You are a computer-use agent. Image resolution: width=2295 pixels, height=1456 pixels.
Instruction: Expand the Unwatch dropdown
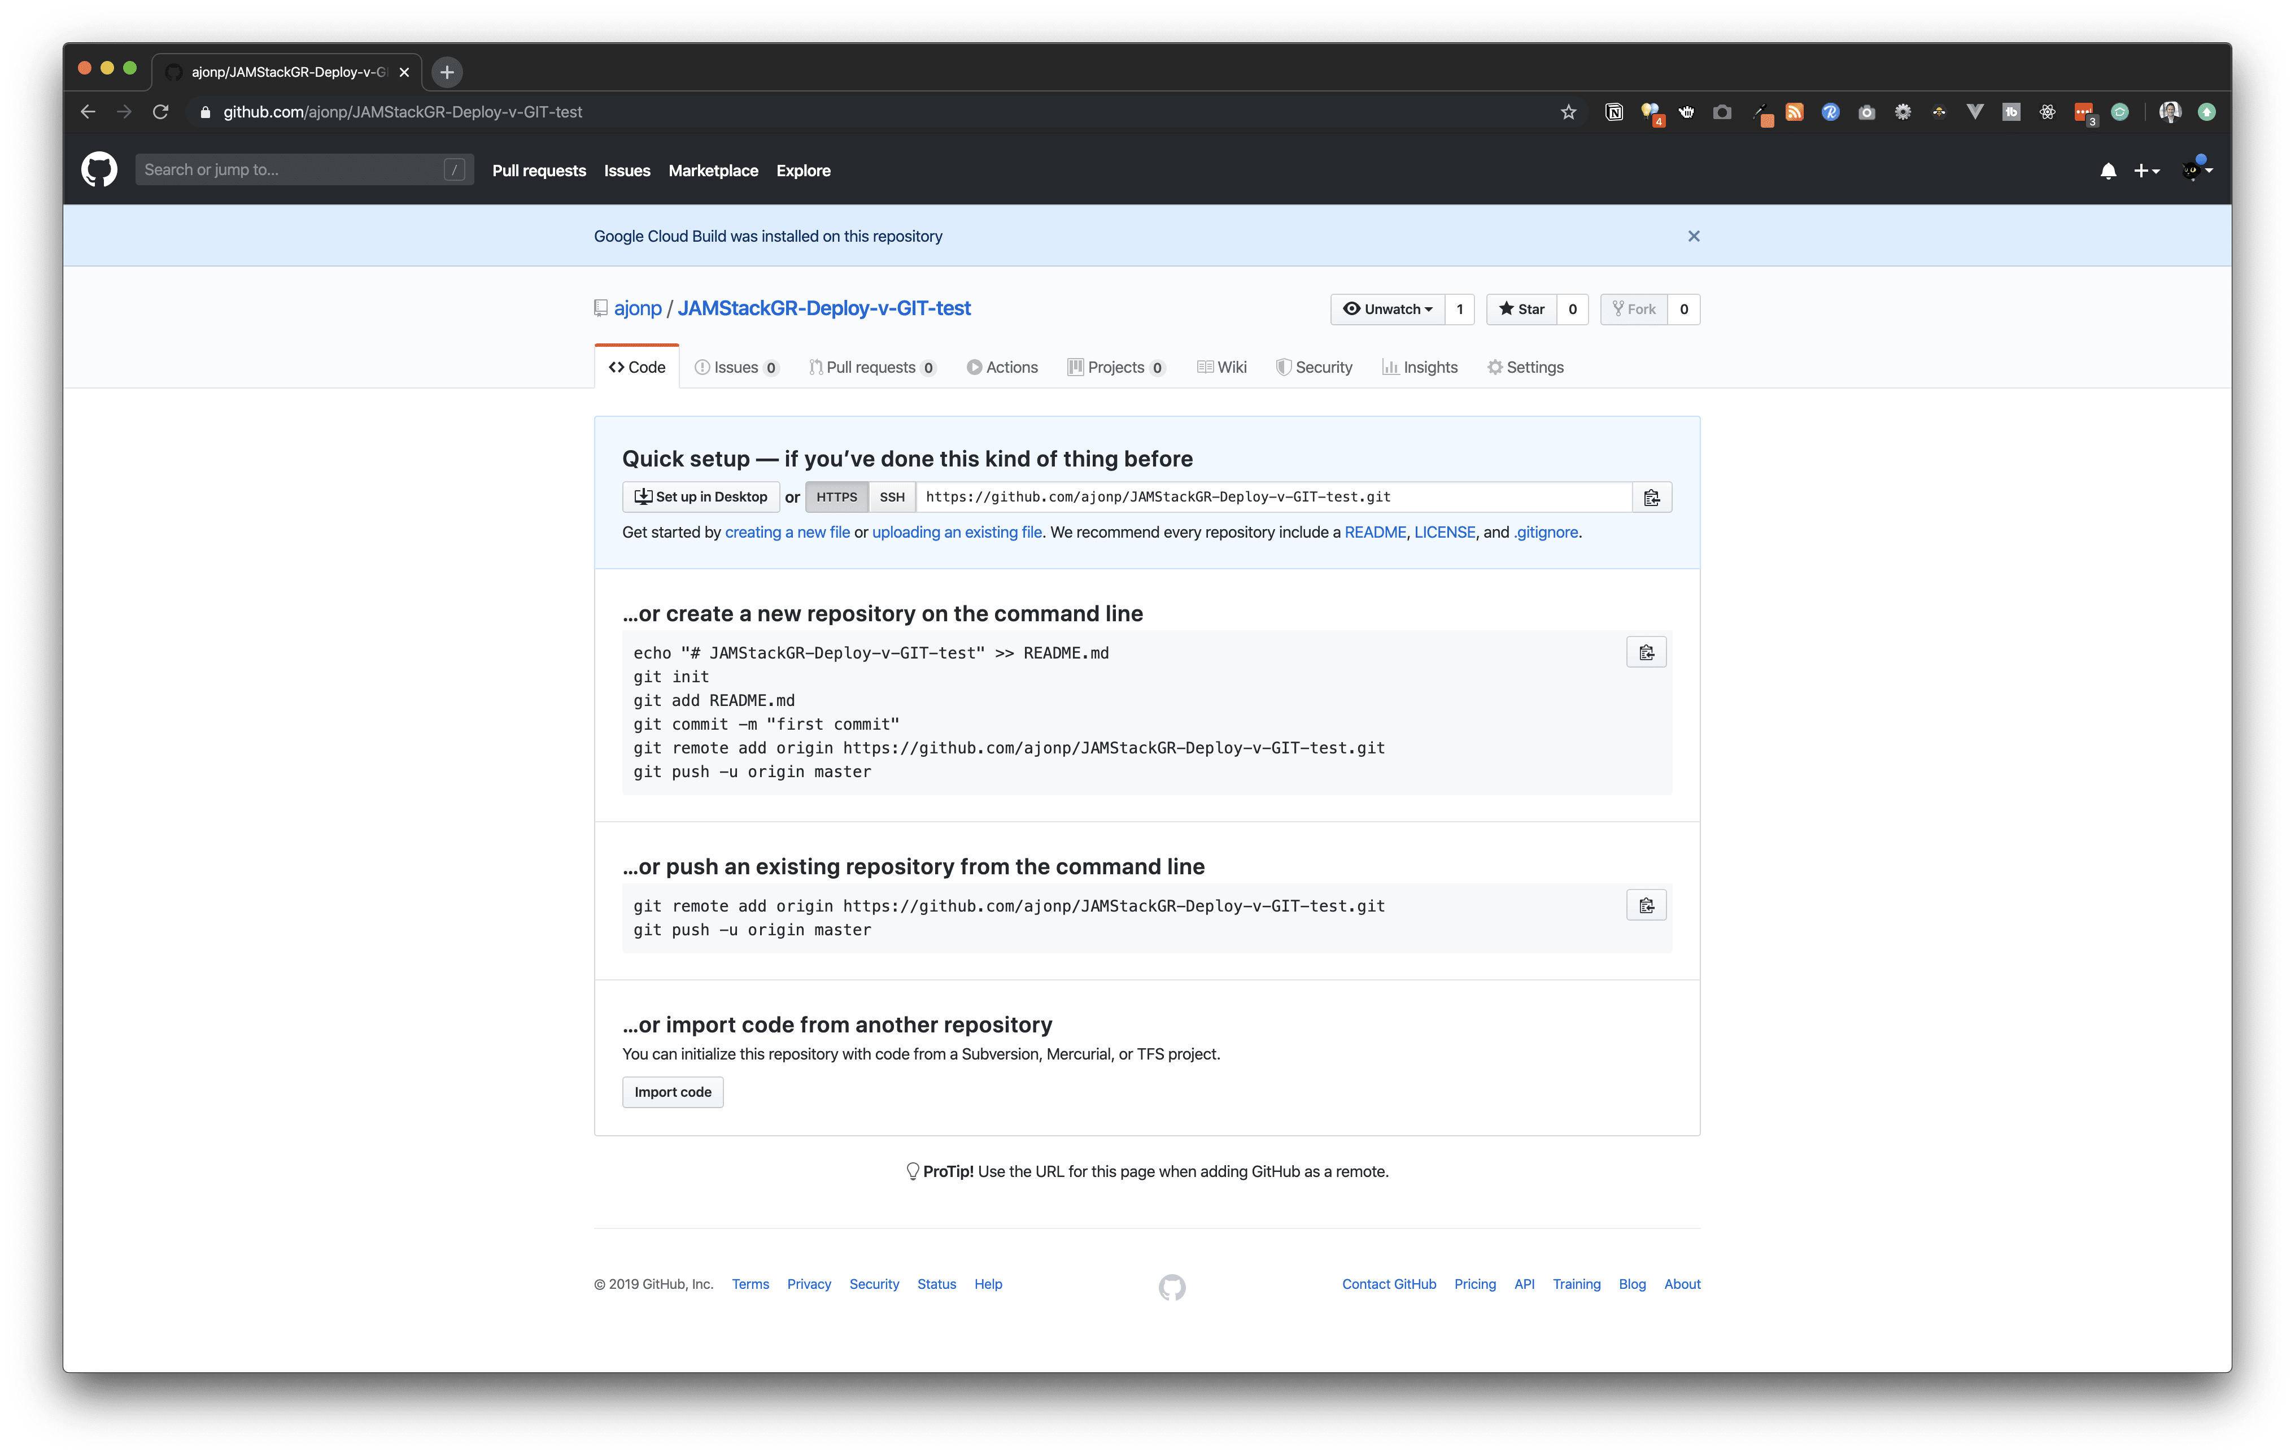point(1388,309)
